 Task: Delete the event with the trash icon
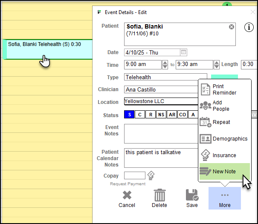click(x=159, y=198)
